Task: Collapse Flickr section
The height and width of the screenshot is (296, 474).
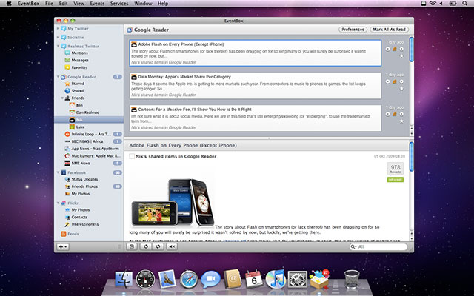Action: click(x=58, y=203)
